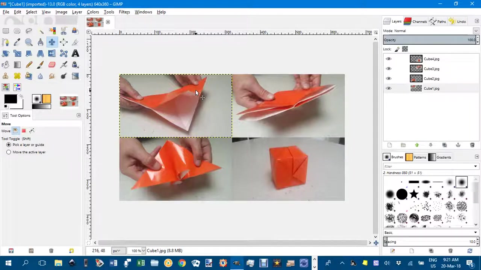
Task: Raise the selected layer up
Action: pyautogui.click(x=417, y=145)
